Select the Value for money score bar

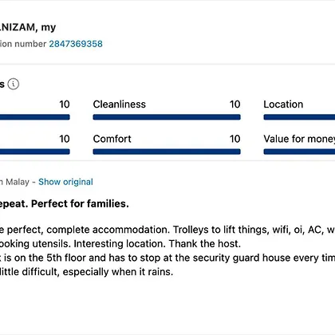299,152
